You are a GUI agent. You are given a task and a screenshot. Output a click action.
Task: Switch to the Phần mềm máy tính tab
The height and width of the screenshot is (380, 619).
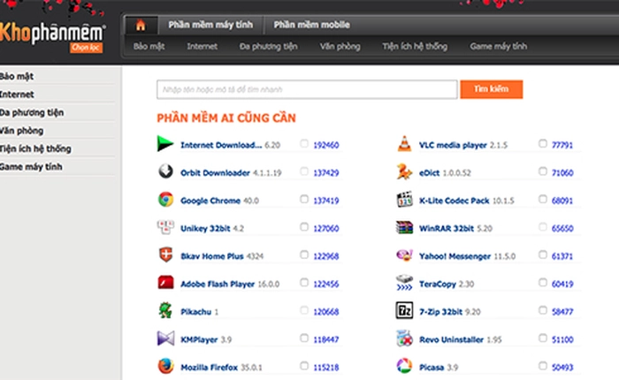[209, 25]
